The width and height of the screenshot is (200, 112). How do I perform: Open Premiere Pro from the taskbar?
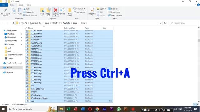112,109
